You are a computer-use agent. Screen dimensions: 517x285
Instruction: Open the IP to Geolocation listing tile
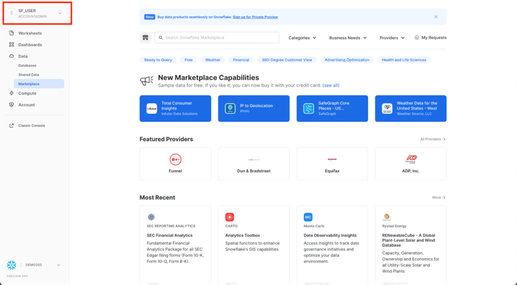coord(254,109)
